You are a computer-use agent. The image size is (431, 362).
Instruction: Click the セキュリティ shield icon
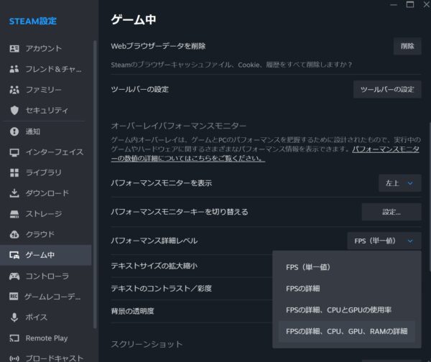pyautogui.click(x=14, y=110)
